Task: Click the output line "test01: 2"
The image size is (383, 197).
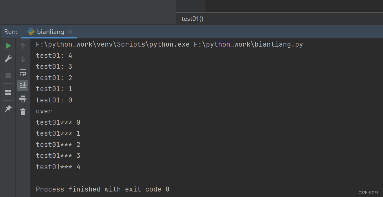Action: (x=54, y=78)
